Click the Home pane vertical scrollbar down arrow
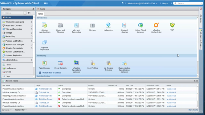This screenshot has width=205, height=115. [198, 75]
